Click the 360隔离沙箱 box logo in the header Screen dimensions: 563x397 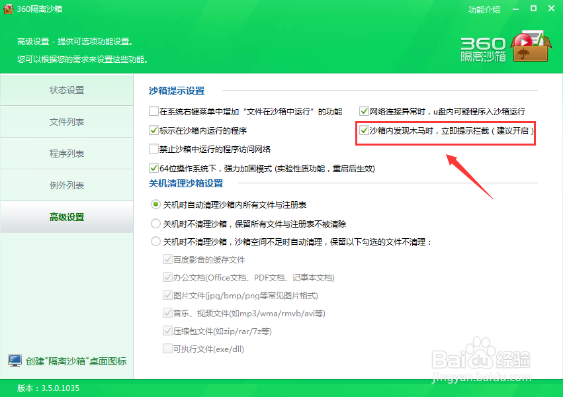(x=531, y=47)
